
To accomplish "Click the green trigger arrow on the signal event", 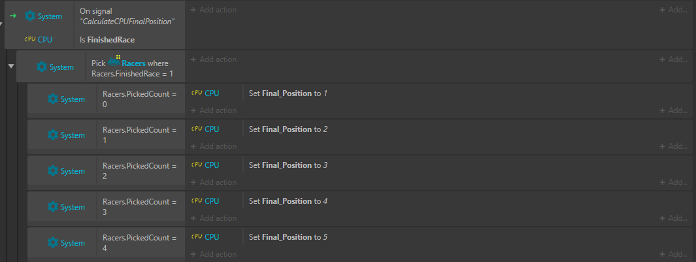I will pyautogui.click(x=13, y=16).
